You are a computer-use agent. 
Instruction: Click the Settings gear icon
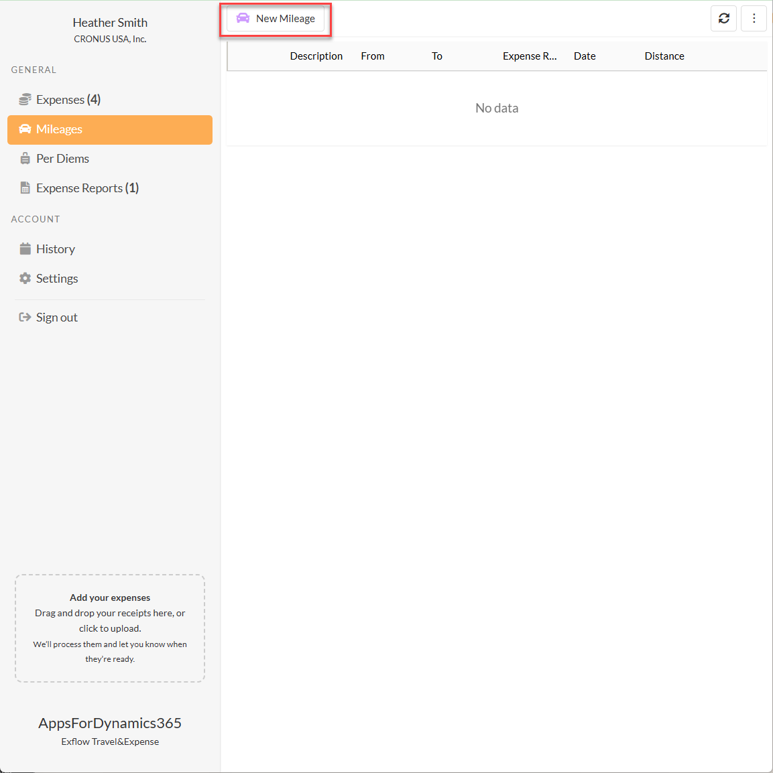coord(25,279)
